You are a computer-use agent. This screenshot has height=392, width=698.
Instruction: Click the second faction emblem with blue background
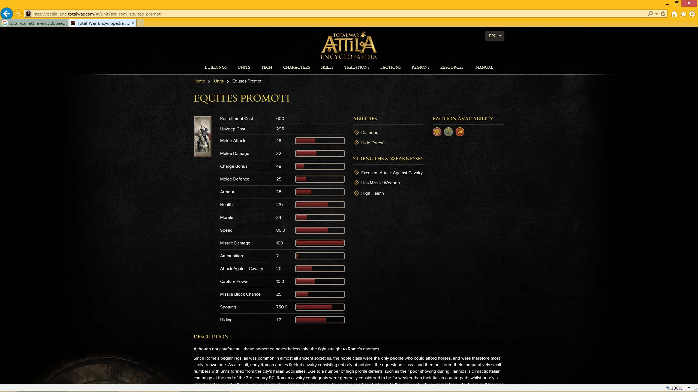448,132
